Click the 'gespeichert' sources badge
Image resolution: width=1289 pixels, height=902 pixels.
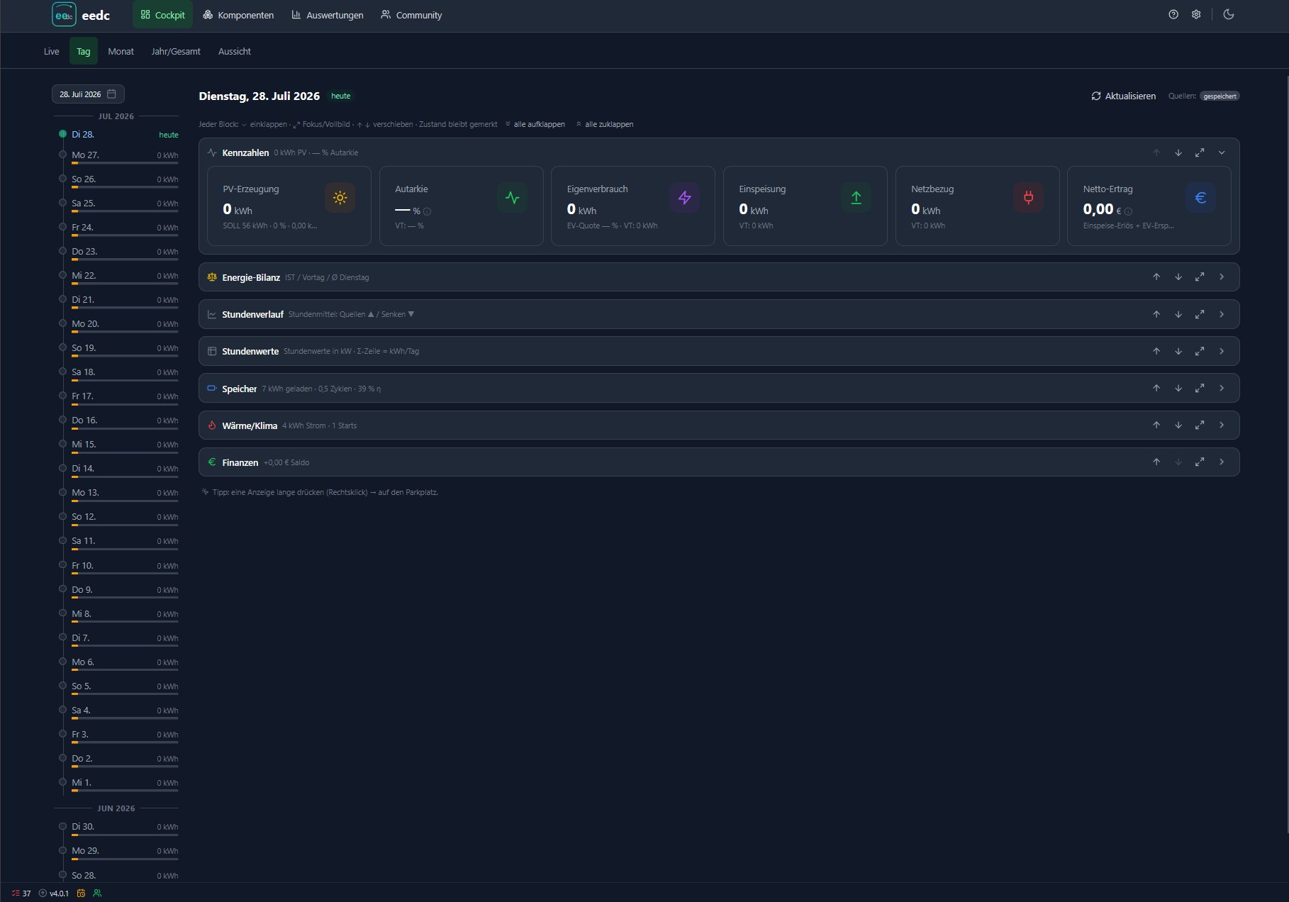1220,96
